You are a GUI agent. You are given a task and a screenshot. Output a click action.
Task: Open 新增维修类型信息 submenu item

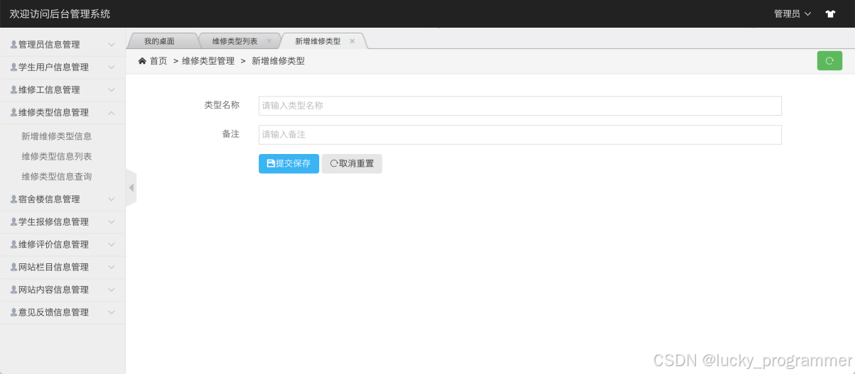coord(57,136)
